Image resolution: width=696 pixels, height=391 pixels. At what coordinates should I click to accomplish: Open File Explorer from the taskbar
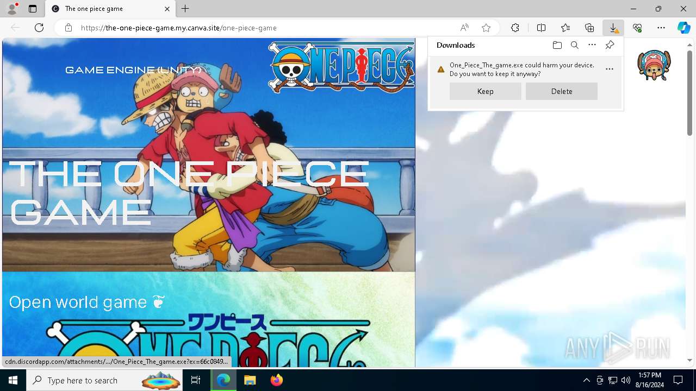click(x=250, y=380)
